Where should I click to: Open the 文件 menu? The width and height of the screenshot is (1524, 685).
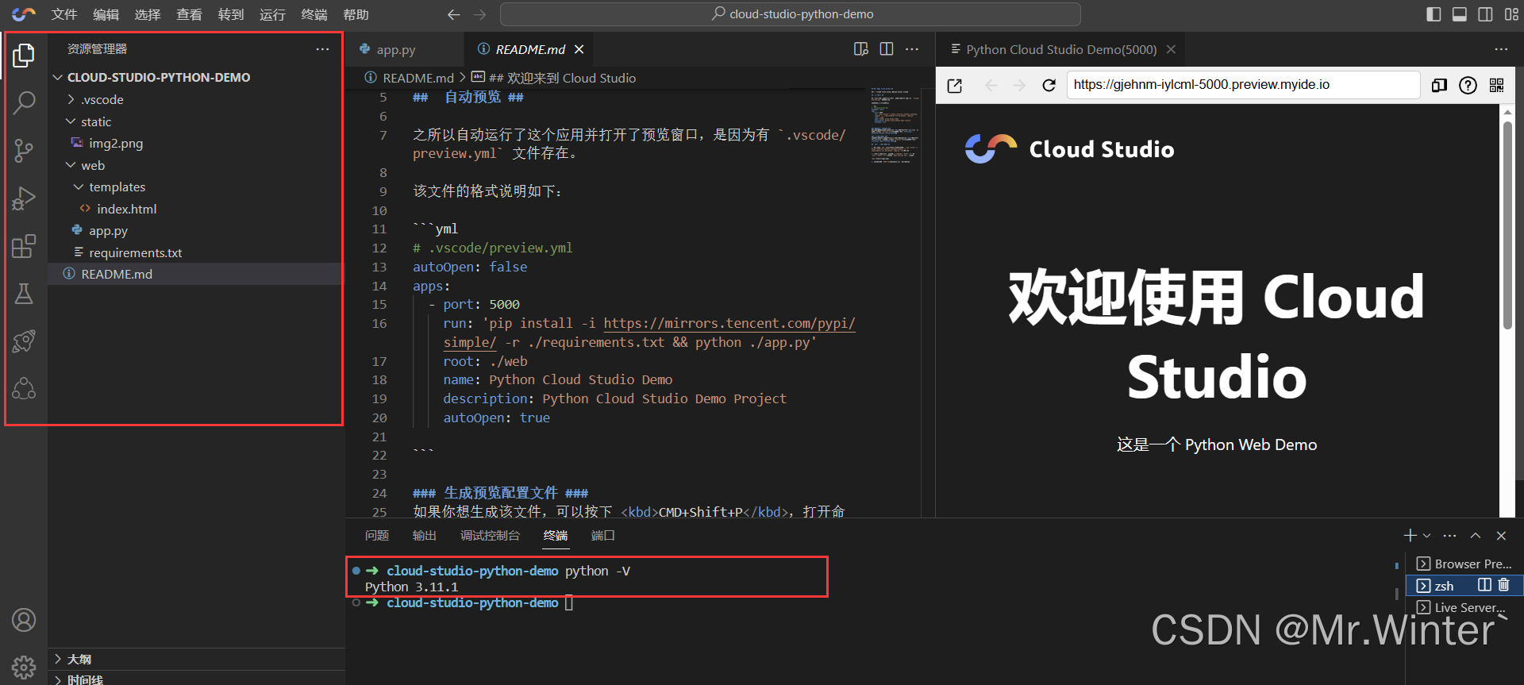(x=64, y=14)
